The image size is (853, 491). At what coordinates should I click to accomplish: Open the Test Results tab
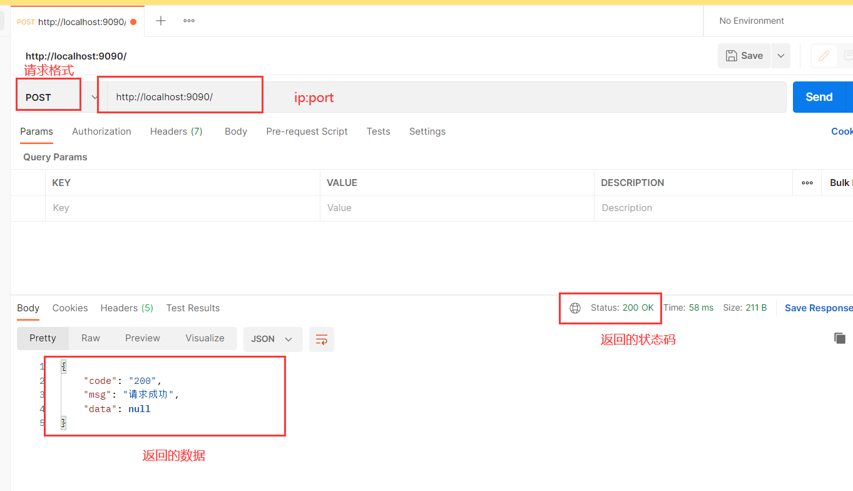coord(193,308)
